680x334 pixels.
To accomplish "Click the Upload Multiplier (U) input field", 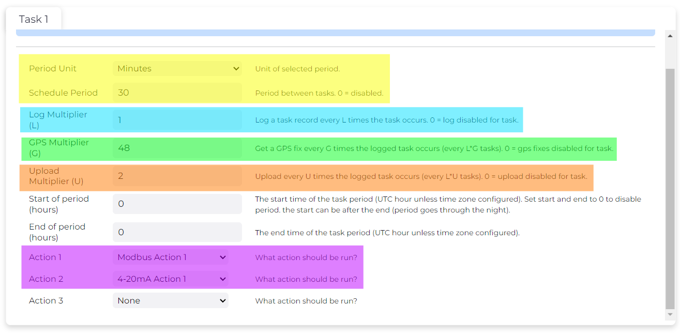I will (177, 176).
